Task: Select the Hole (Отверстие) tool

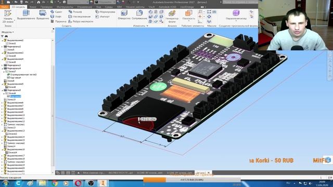Action: [124, 15]
